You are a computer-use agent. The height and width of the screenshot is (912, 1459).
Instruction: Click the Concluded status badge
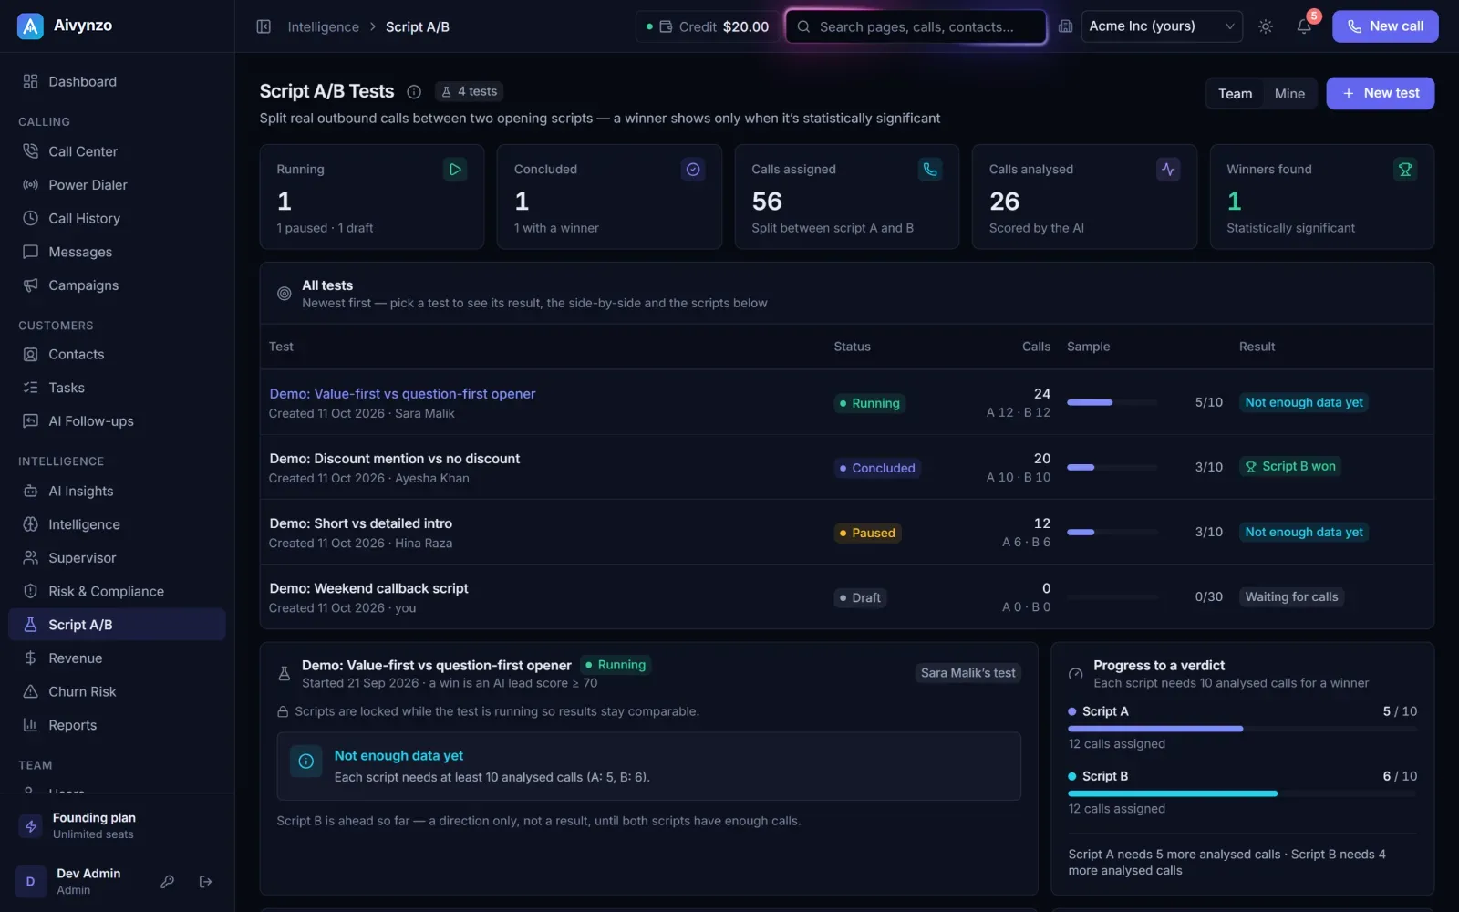click(x=876, y=468)
